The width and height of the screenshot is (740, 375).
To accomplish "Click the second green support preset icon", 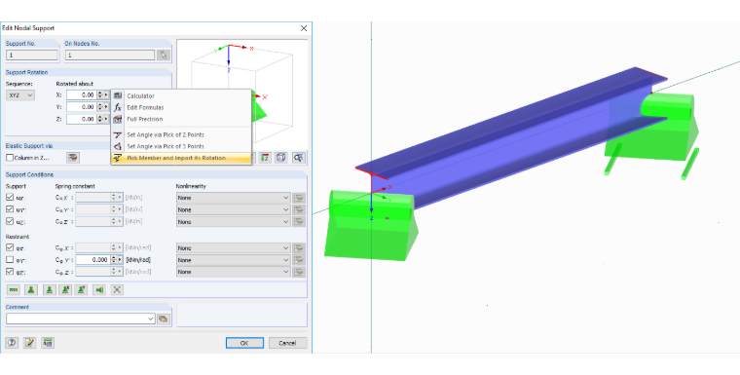I will 31,289.
